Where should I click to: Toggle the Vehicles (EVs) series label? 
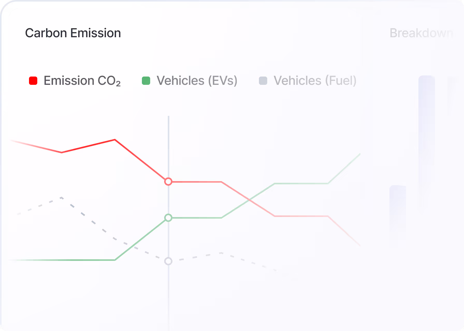coord(197,81)
